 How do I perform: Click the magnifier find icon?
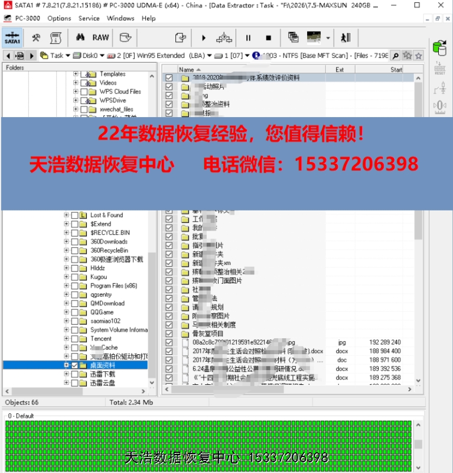click(396, 56)
